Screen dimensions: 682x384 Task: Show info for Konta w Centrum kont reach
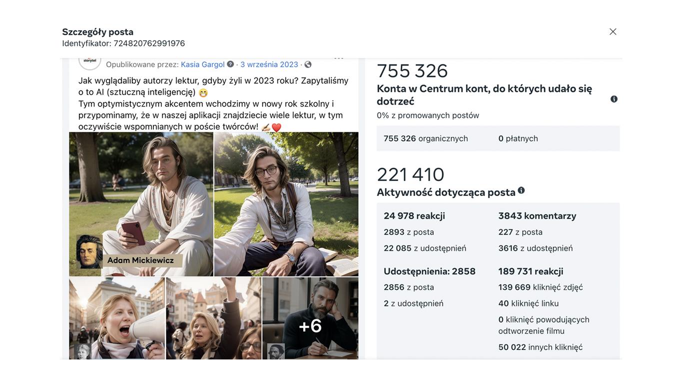point(614,99)
